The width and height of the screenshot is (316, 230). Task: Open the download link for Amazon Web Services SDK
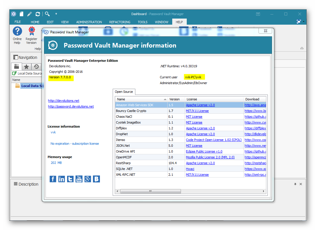(x=255, y=105)
